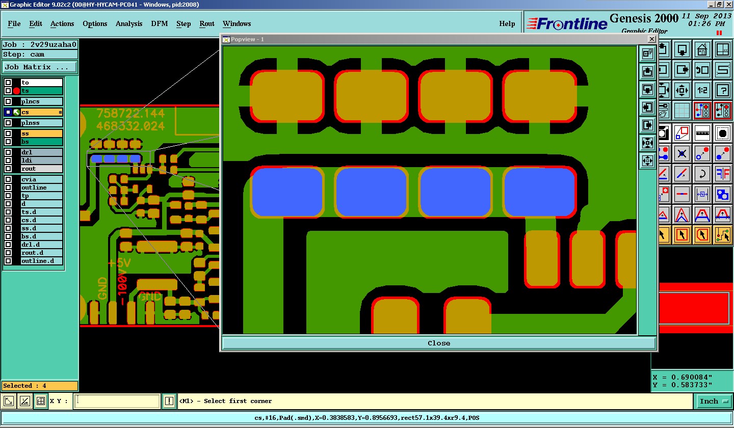Toggle the 'plncs' layer checkbox
This screenshot has height=428, width=734.
[8, 101]
